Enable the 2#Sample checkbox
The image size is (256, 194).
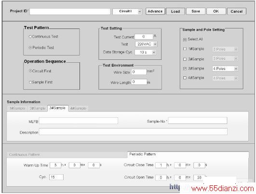185,59
